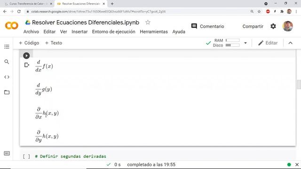Open Google account profile picture
Viewport: 301px width, 169px height.
click(x=288, y=26)
